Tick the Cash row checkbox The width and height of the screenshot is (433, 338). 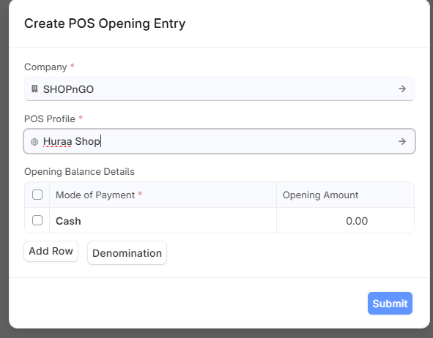click(x=37, y=220)
